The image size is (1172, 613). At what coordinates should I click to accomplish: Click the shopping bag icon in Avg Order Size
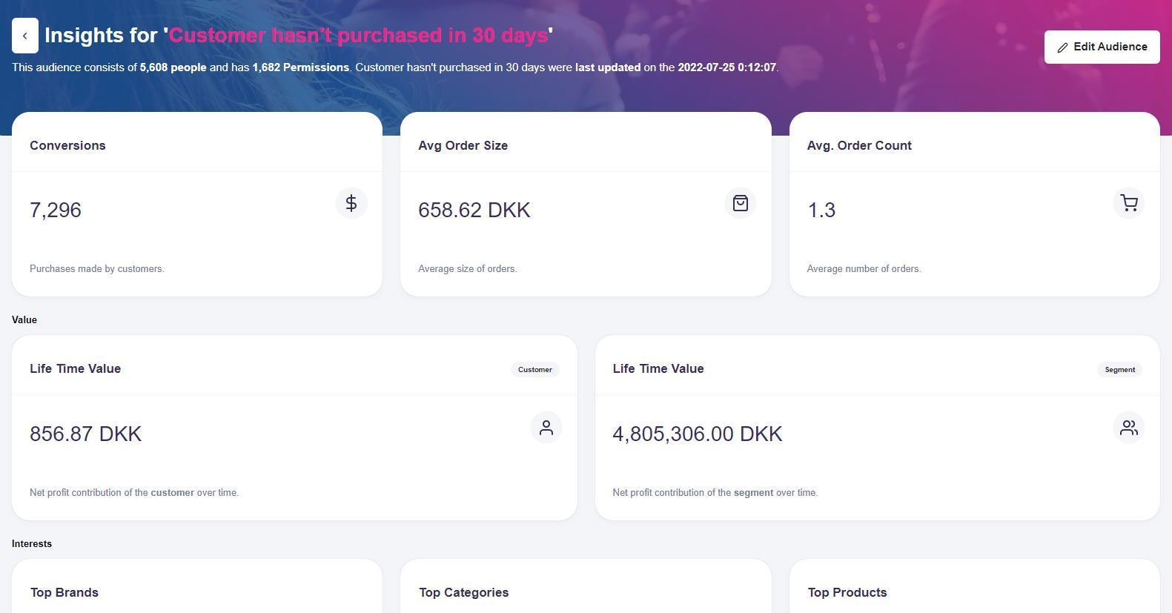point(740,203)
